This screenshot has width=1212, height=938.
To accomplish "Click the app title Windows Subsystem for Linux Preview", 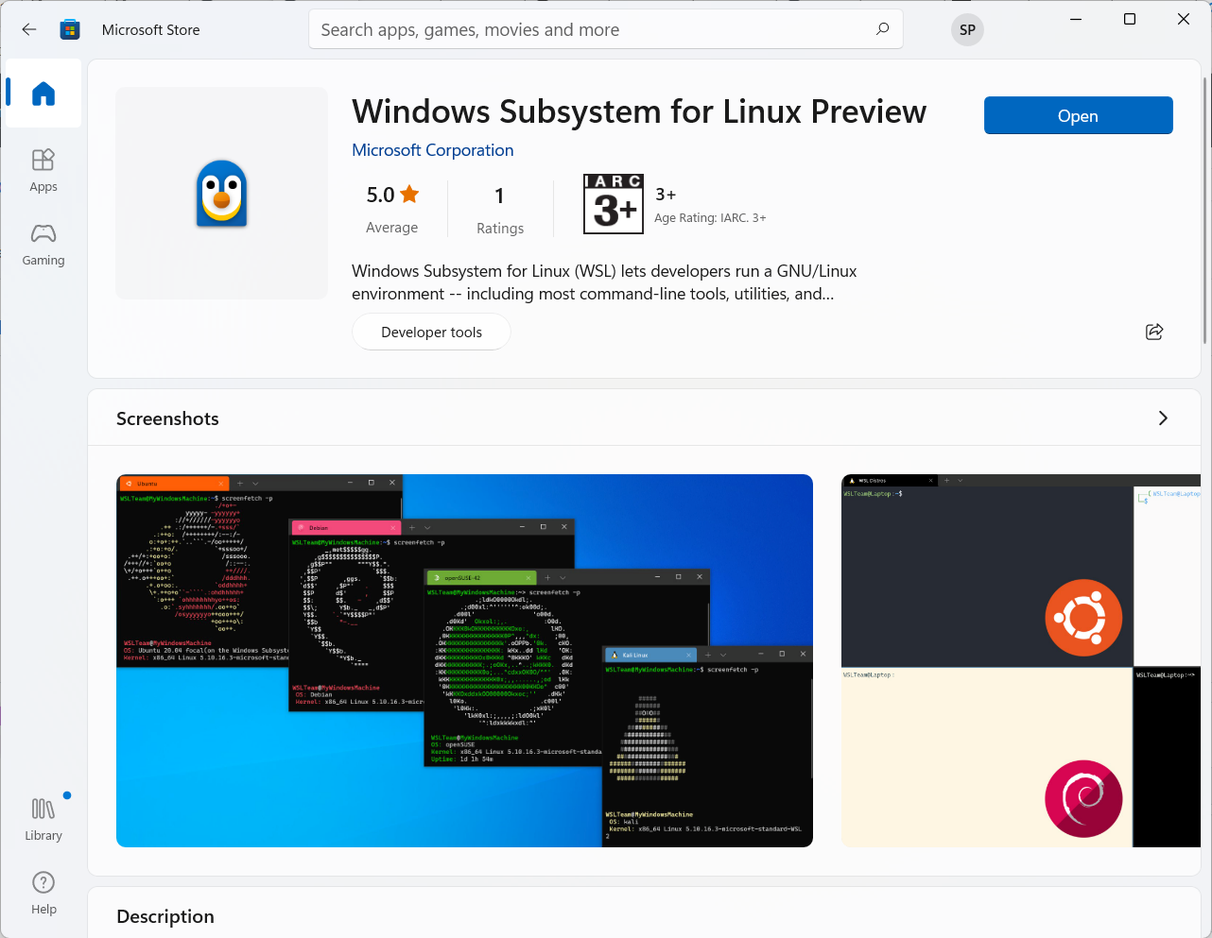I will tap(639, 111).
